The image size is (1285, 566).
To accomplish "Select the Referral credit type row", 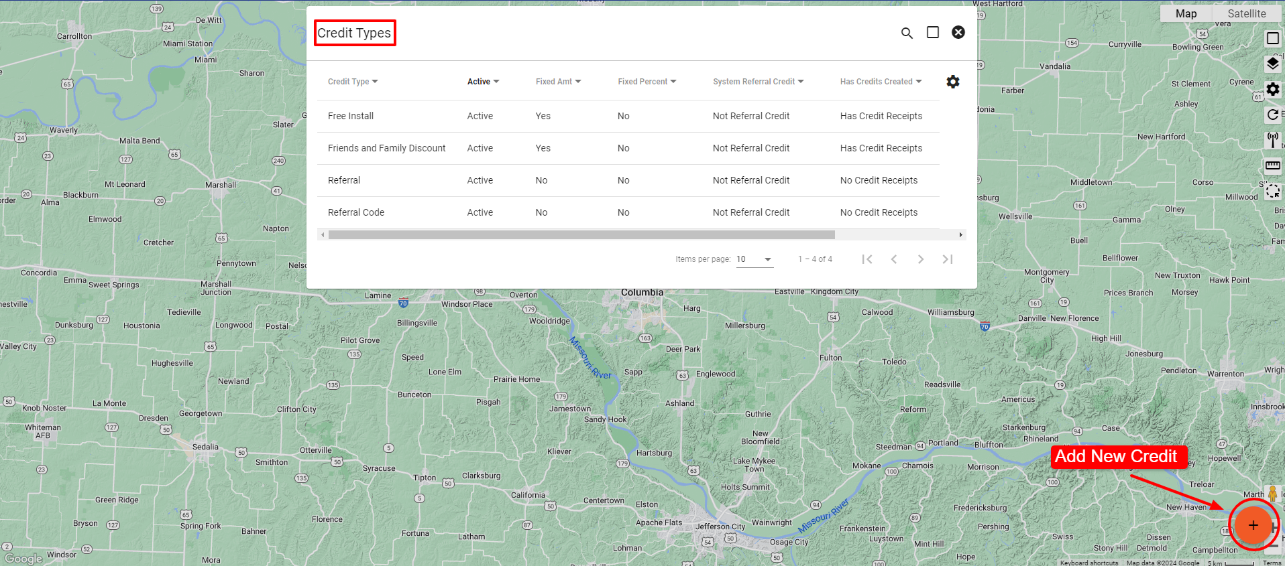I will click(x=628, y=180).
